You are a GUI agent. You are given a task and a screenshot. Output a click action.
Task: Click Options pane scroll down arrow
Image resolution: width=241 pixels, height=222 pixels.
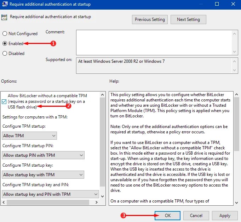103,196
